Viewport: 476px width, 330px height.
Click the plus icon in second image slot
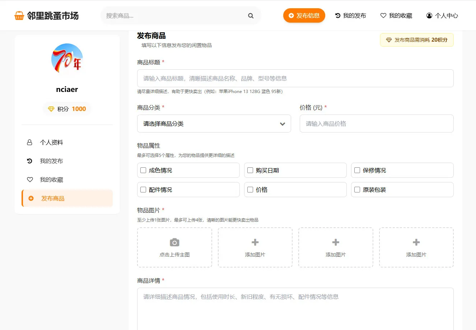(255, 242)
